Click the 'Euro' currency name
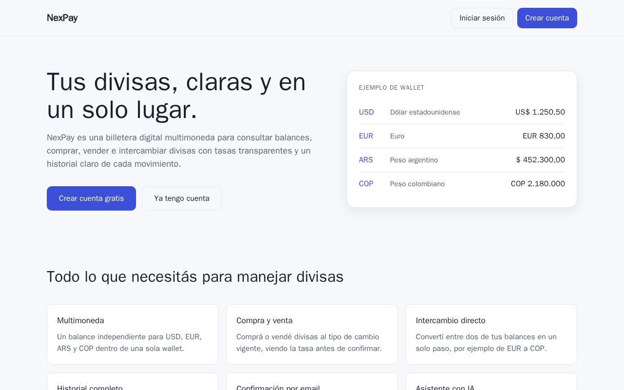Viewport: 624px width, 390px height. [x=397, y=136]
